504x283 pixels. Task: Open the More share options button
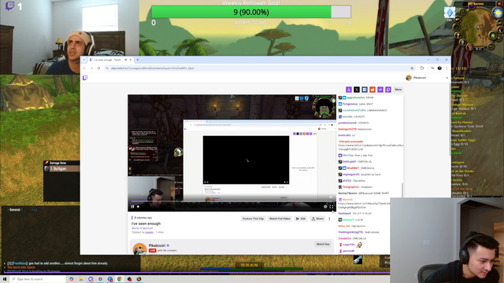pyautogui.click(x=398, y=90)
